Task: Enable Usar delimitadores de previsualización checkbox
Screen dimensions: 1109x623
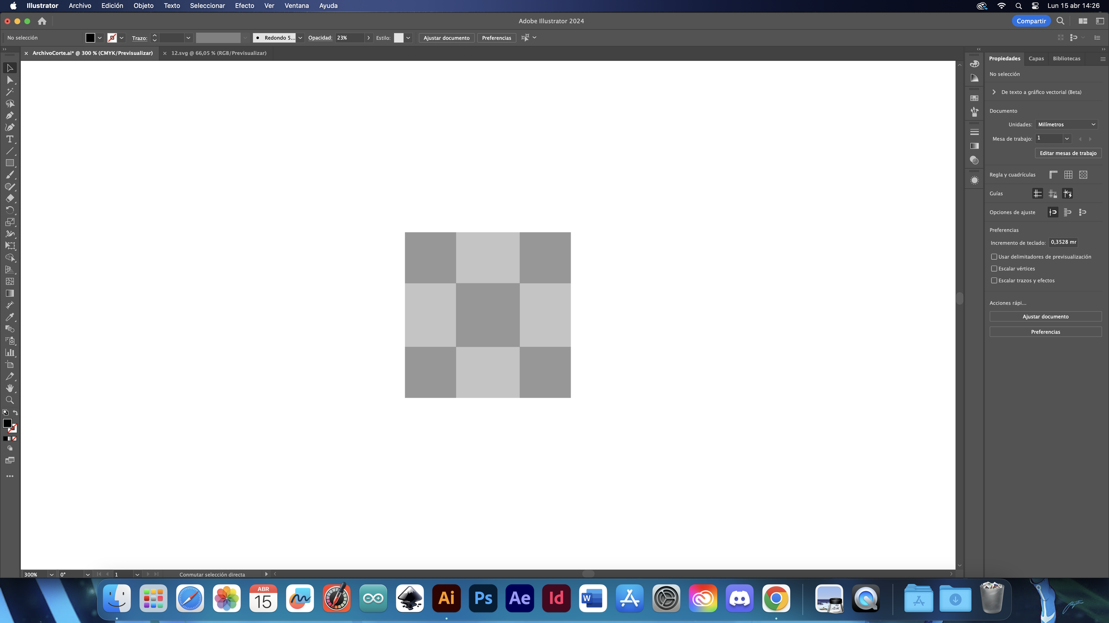Action: click(994, 257)
